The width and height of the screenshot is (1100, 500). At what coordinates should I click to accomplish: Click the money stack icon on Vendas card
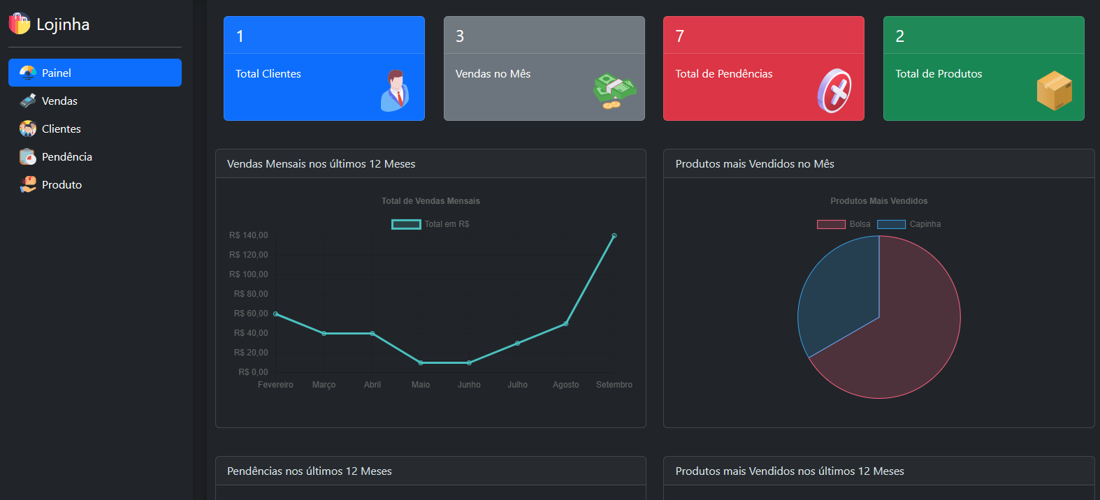click(x=614, y=91)
